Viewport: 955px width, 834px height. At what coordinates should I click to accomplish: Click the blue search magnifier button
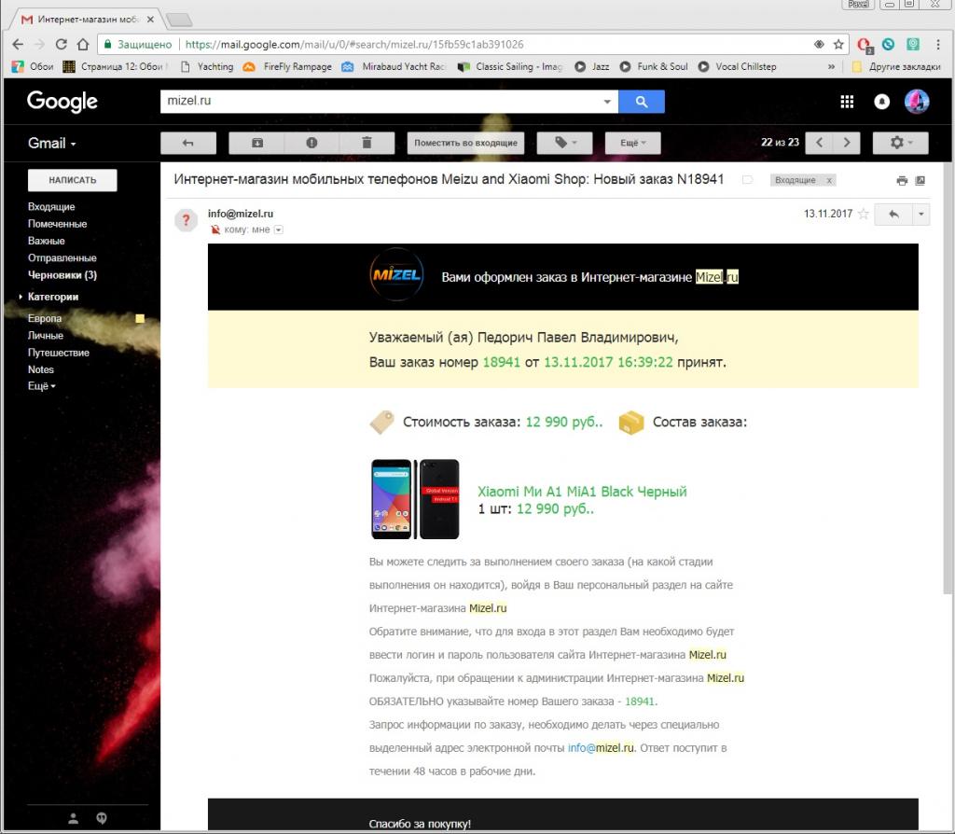click(642, 101)
